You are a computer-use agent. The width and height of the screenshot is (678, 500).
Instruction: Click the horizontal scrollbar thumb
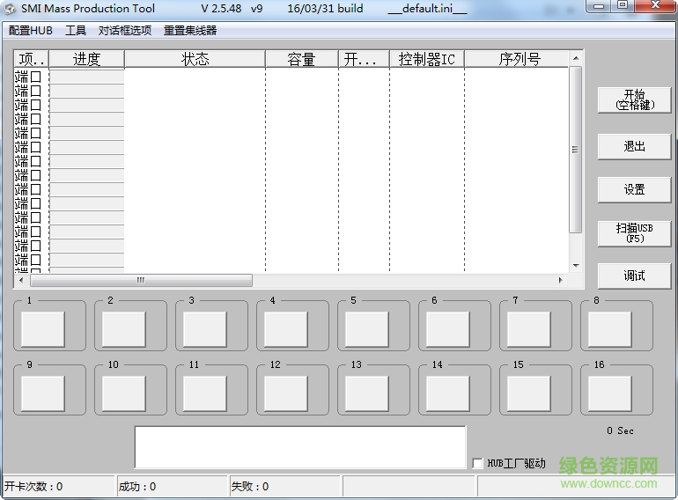click(x=141, y=280)
